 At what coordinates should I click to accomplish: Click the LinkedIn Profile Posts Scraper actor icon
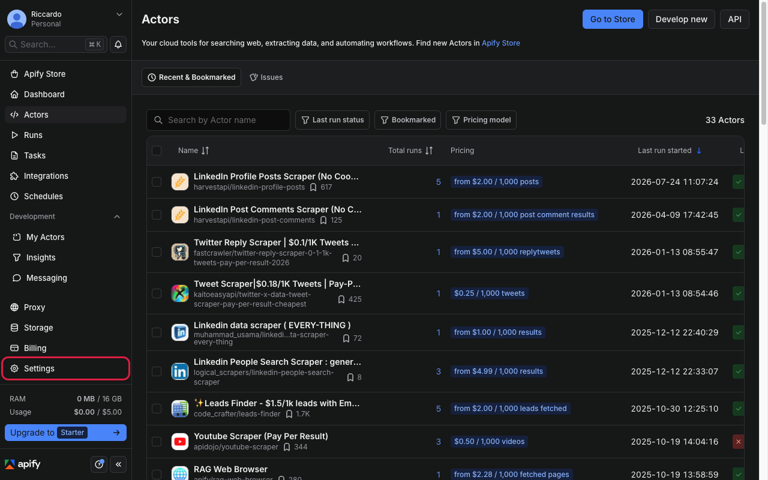pyautogui.click(x=180, y=182)
